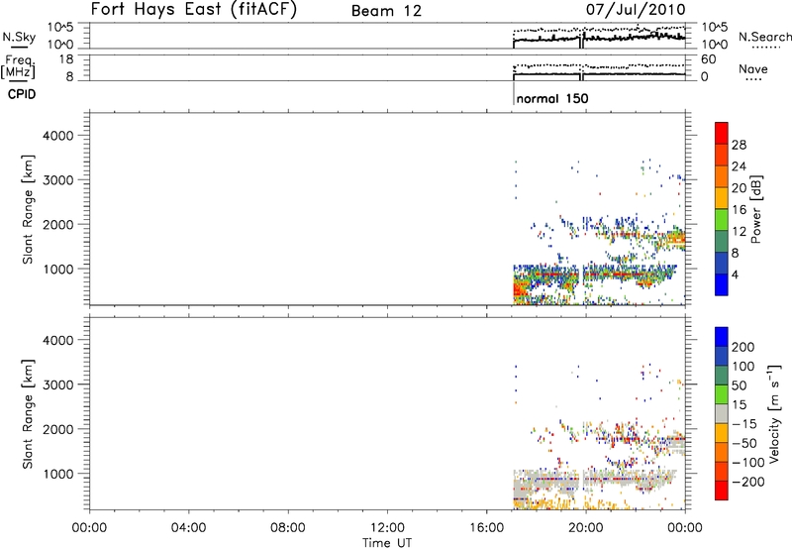Image resolution: width=792 pixels, height=549 pixels.
Task: Click the blue swatch at the bottom of the Power colorbar
Action: click(x=722, y=284)
